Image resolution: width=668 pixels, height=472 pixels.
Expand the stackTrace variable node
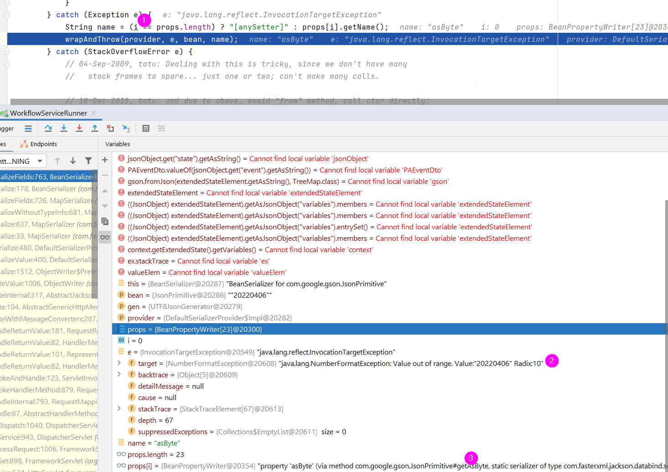click(119, 408)
